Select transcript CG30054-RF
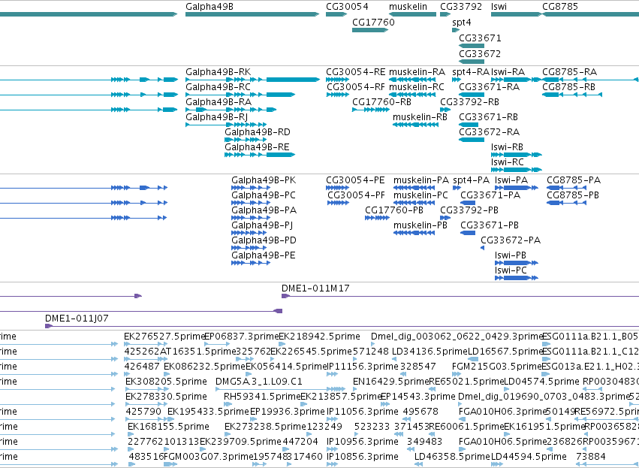The height and width of the screenshot is (468, 639). (x=338, y=95)
